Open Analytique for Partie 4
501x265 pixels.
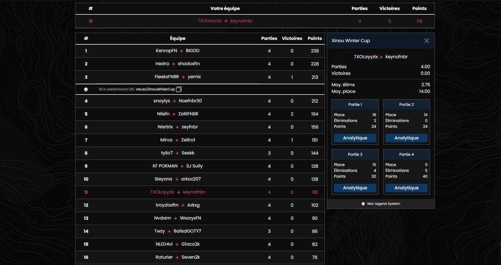tap(406, 188)
